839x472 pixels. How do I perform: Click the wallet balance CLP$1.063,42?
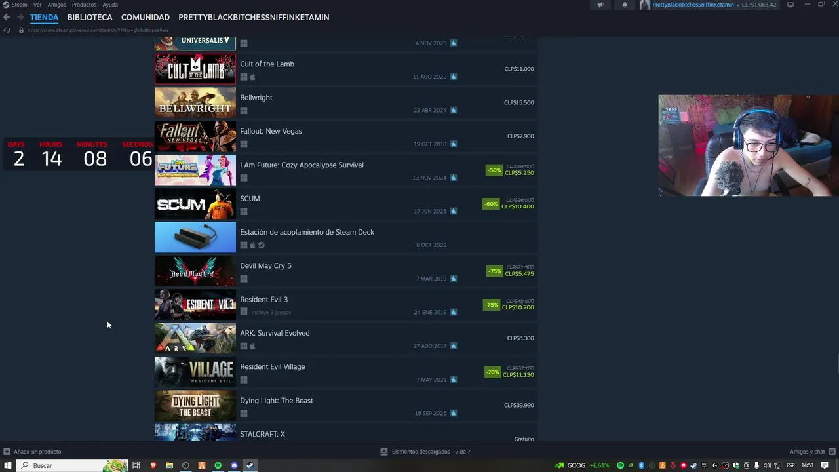pyautogui.click(x=759, y=5)
